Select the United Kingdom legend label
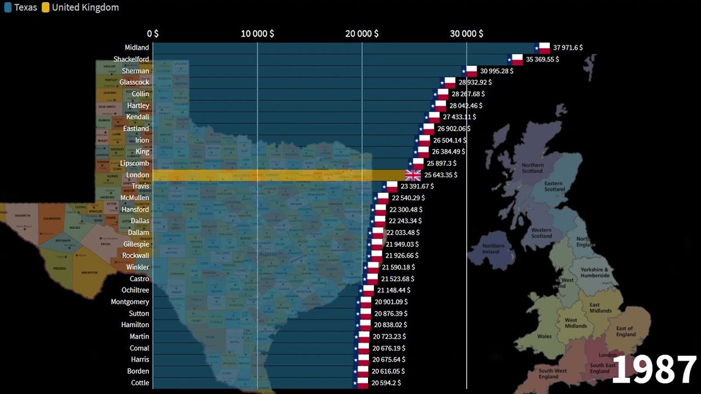 85,8
